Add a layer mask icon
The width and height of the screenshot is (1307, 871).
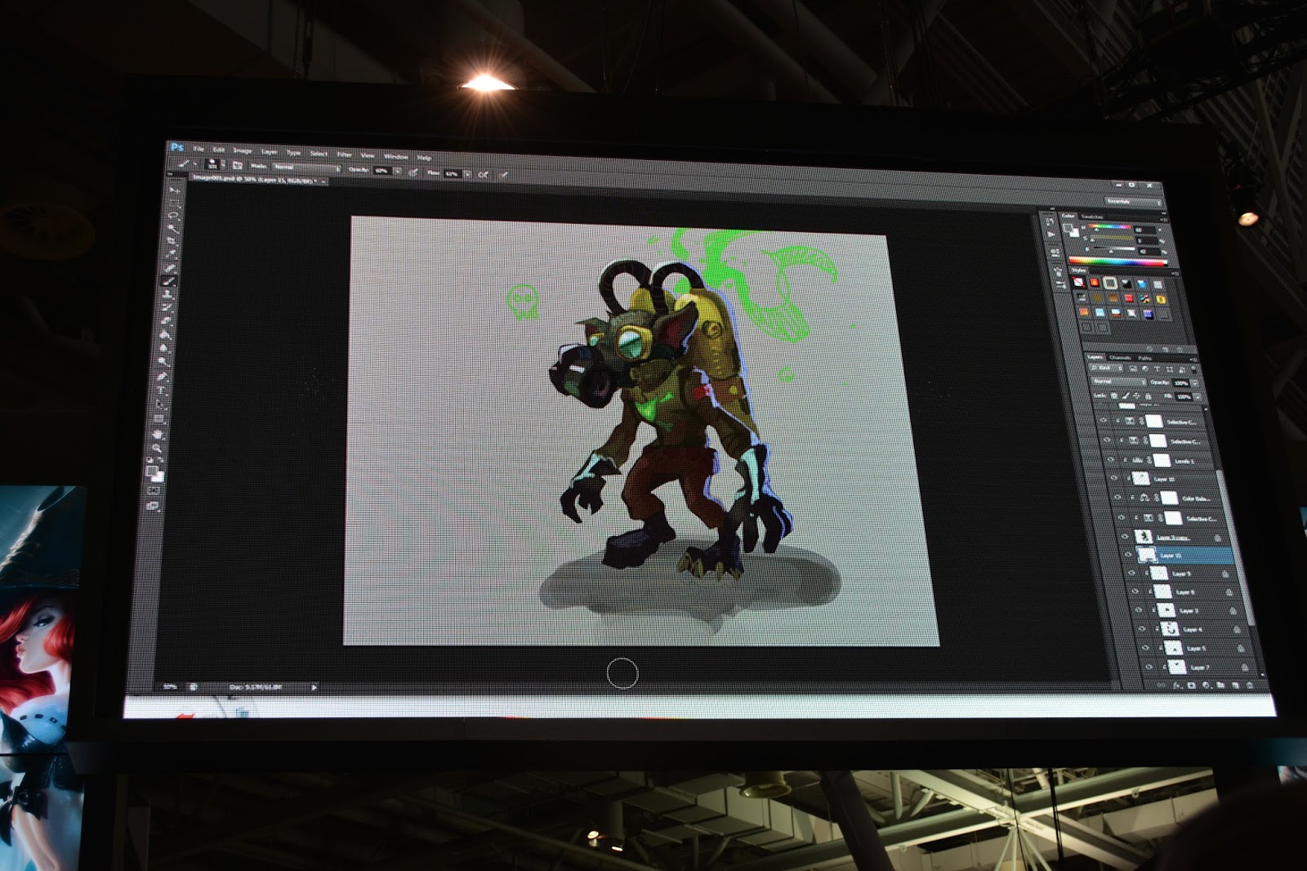click(x=1191, y=686)
